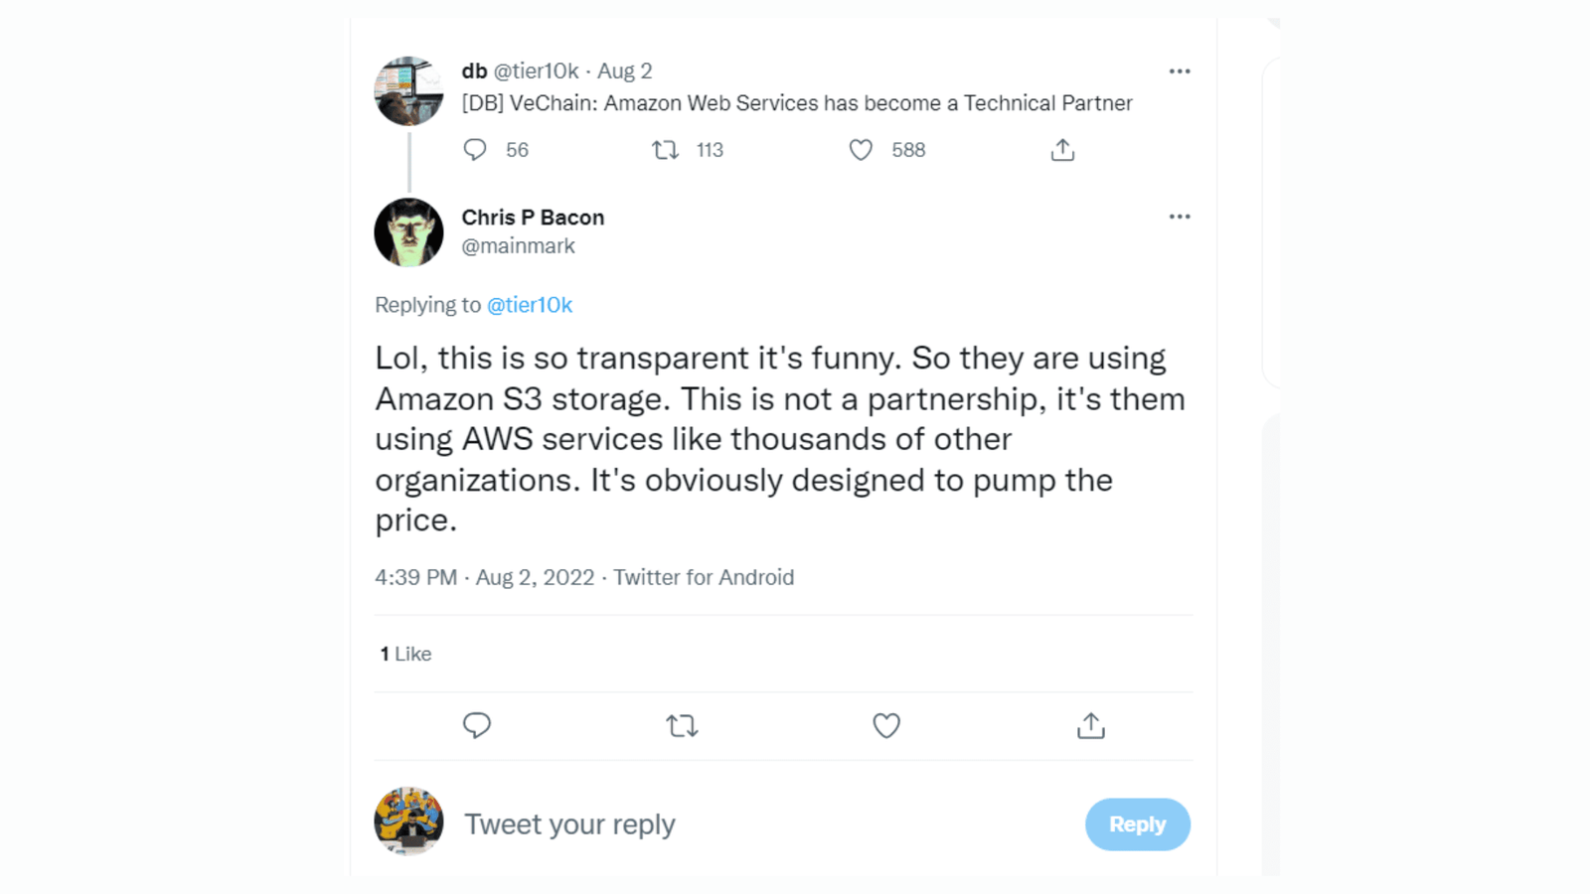Click the Tweet your reply input field
This screenshot has height=894, width=1590.
569,823
